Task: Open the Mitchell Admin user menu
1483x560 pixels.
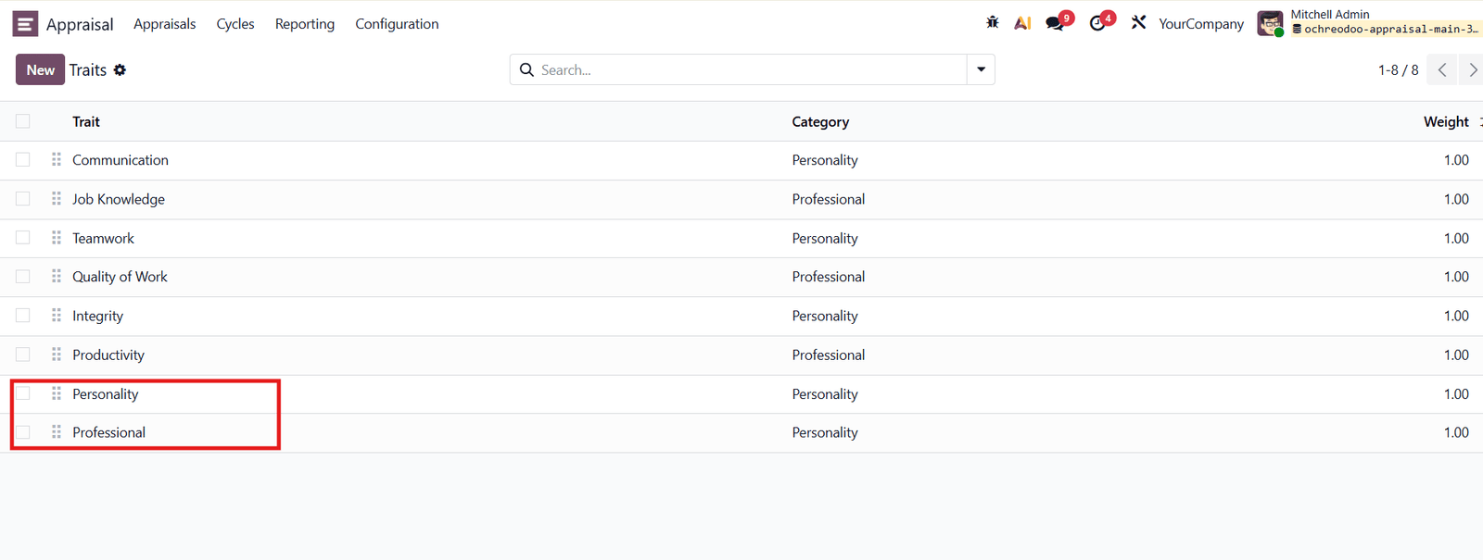Action: (x=1370, y=22)
